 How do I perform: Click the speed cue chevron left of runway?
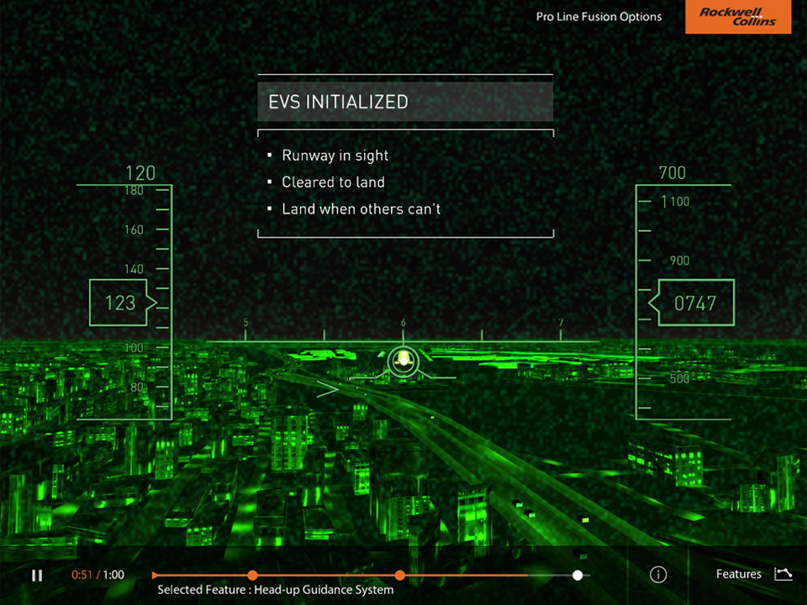(326, 388)
